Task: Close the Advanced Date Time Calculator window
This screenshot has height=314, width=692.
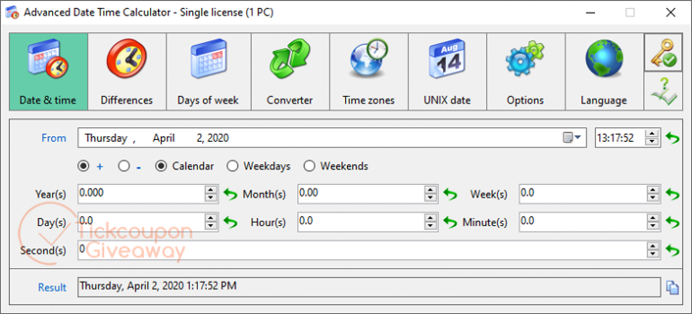Action: [x=671, y=13]
